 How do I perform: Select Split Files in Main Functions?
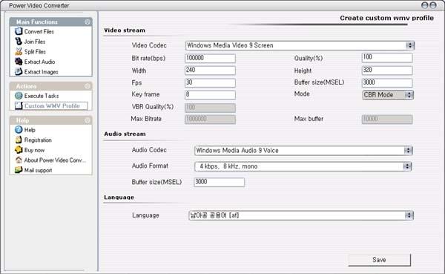[x=35, y=52]
